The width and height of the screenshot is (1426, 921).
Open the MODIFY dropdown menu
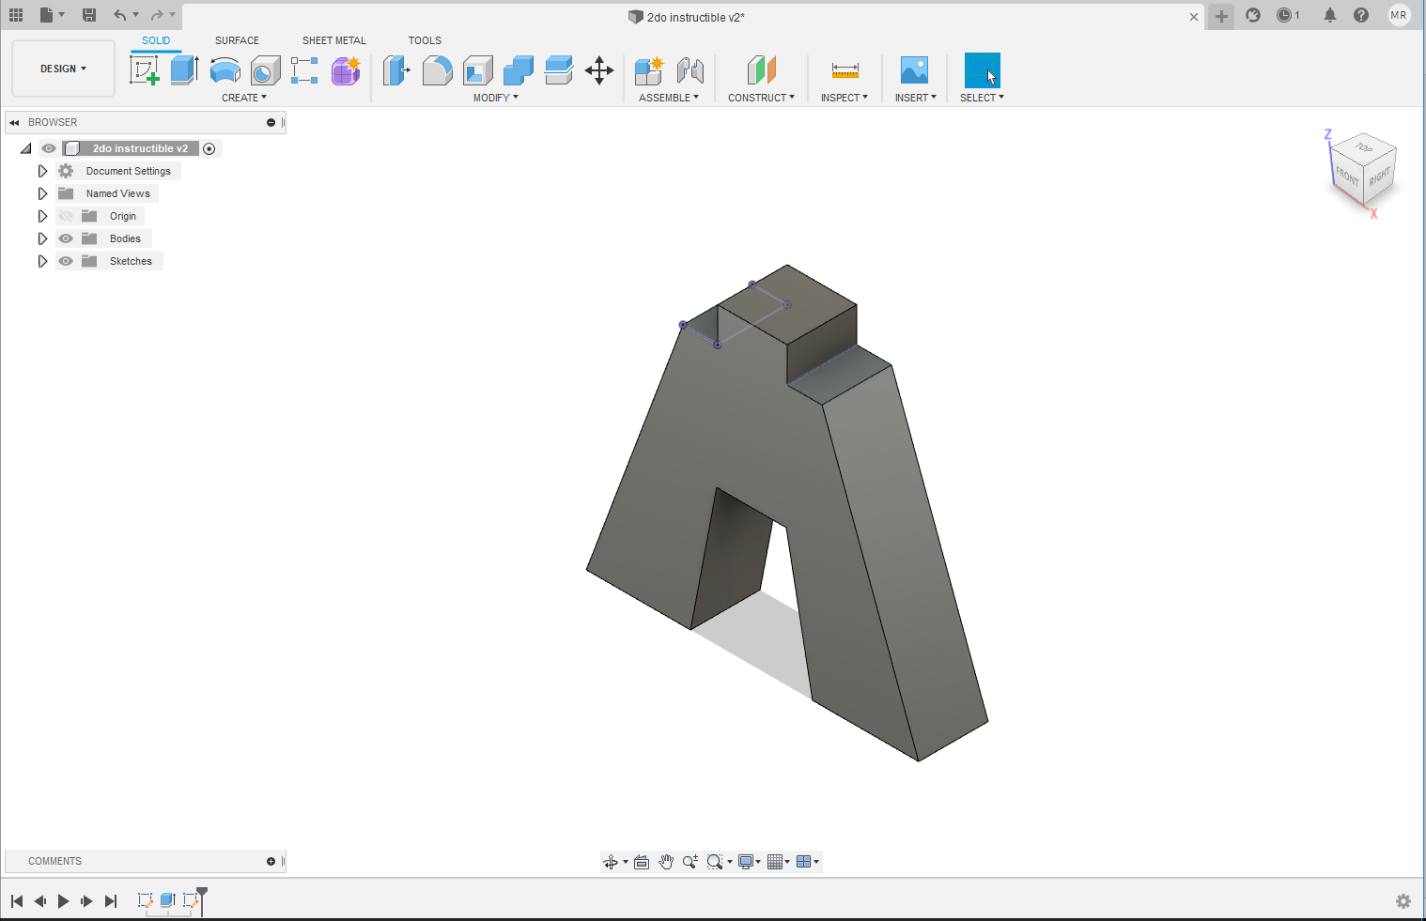[x=496, y=98]
